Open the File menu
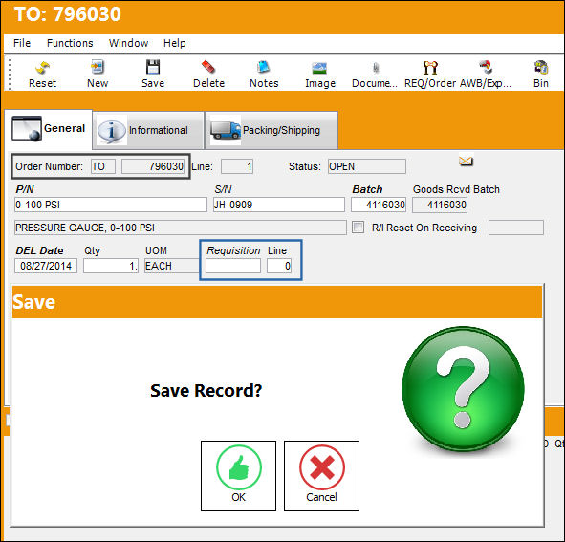This screenshot has width=565, height=542. coord(22,43)
